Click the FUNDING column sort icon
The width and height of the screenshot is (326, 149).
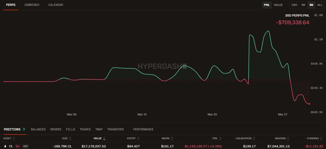point(321,138)
